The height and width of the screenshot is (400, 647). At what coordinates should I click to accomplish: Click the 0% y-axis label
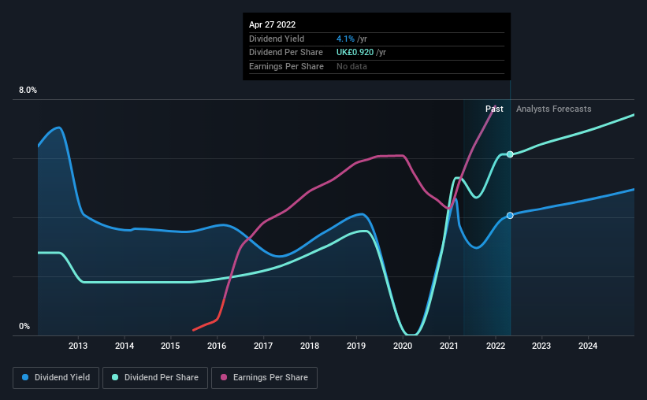click(24, 326)
